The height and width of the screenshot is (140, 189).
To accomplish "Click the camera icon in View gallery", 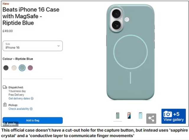I will (168, 114).
